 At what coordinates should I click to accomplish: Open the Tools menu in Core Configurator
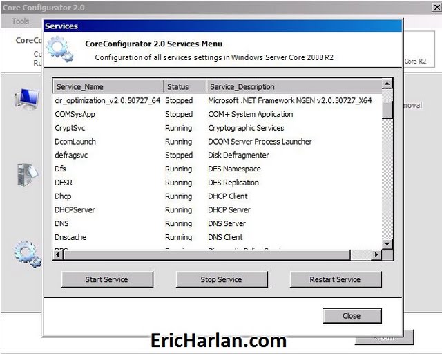coord(20,21)
